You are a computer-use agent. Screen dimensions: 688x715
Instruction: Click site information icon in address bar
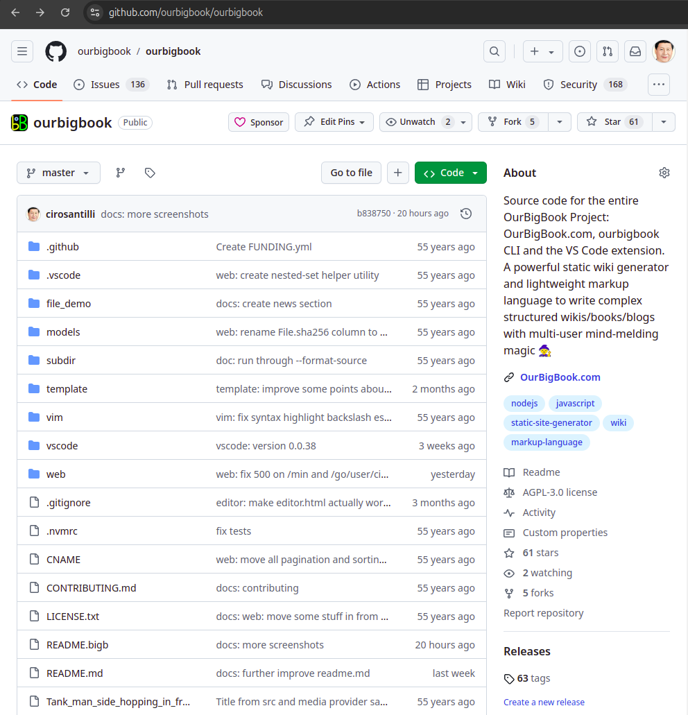(95, 12)
